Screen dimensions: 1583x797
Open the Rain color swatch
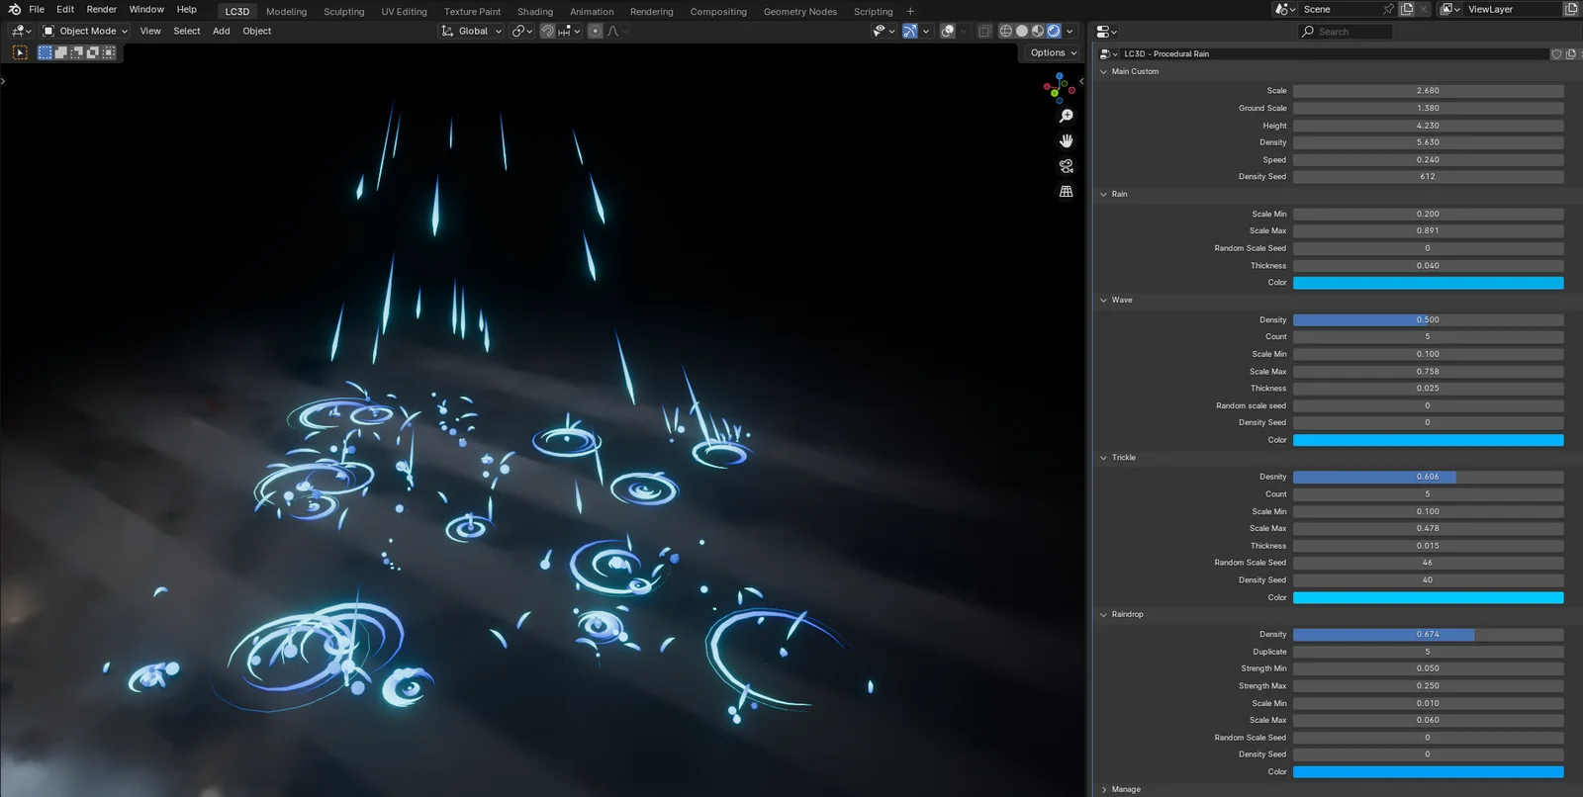[1428, 283]
